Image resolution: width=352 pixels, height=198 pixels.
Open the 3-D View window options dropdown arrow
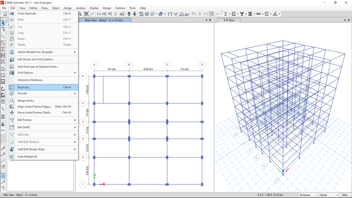[x=345, y=20]
